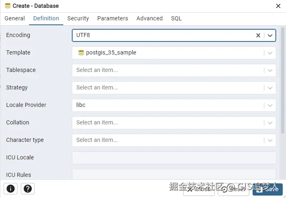Go to the Parameters tab
This screenshot has width=286, height=198.
coord(113,18)
